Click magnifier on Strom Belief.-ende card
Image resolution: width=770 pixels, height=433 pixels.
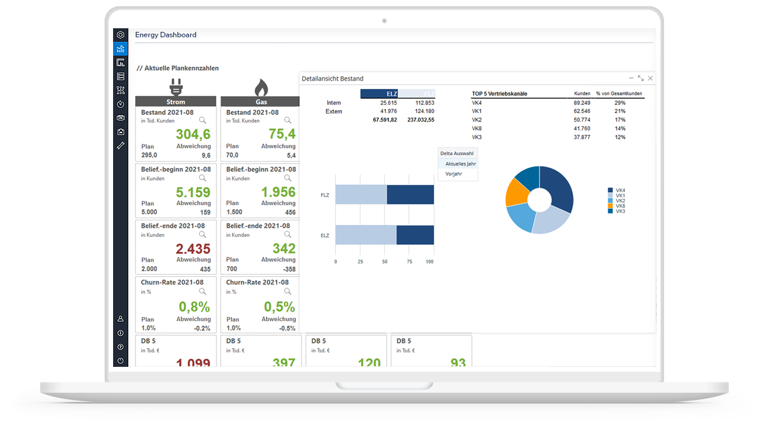tap(203, 235)
